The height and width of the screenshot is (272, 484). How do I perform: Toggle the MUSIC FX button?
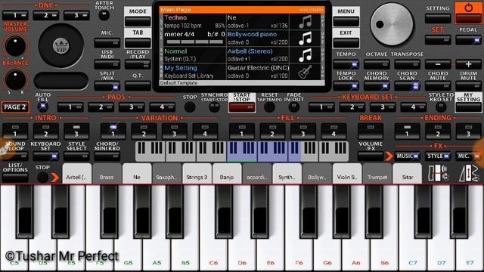(407, 156)
